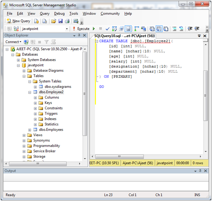Parse the query with the blue checkmark icon
Image resolution: width=212 pixels, height=201 pixels.
(107, 29)
